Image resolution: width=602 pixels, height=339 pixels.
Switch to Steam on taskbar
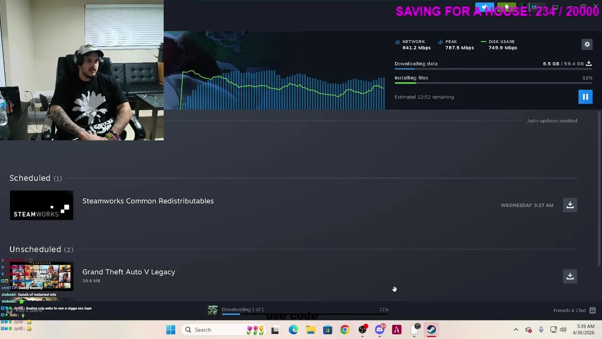click(x=431, y=330)
